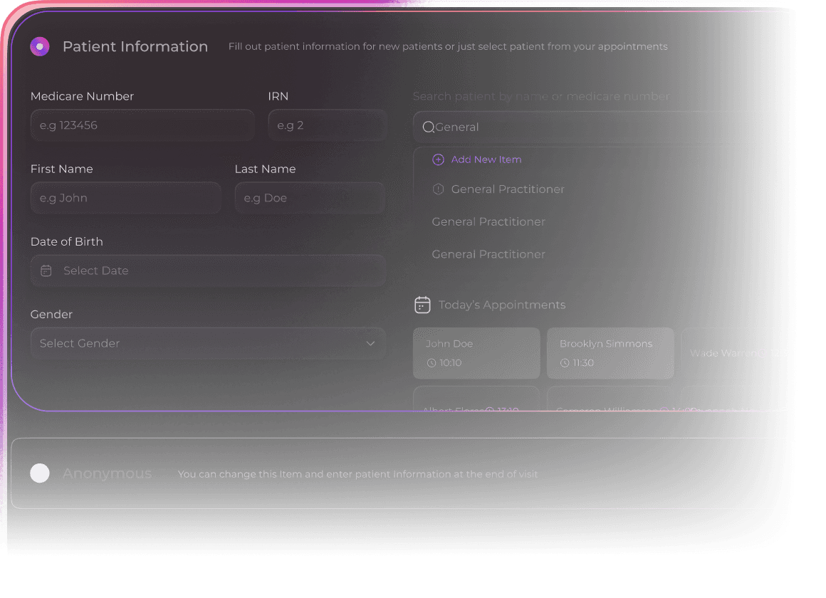Click the Medicare Number input field
Screen dimensions: 826x598
pyautogui.click(x=142, y=125)
